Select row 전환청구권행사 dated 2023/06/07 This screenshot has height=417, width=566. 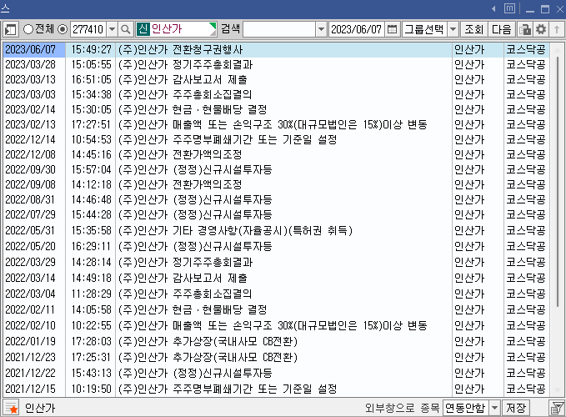tap(276, 49)
